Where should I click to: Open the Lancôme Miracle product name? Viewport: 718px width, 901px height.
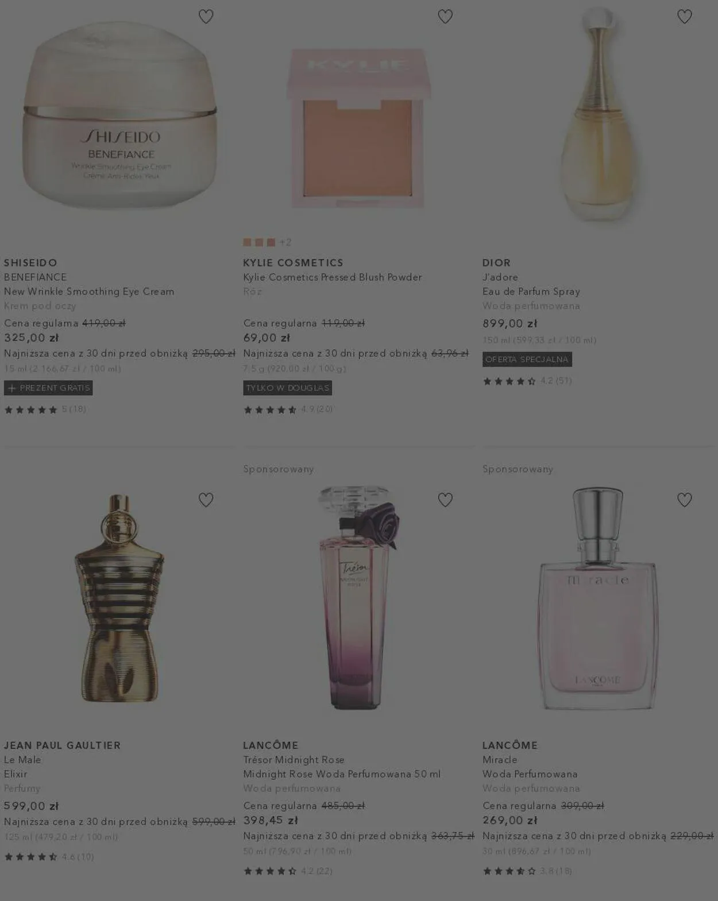(500, 760)
